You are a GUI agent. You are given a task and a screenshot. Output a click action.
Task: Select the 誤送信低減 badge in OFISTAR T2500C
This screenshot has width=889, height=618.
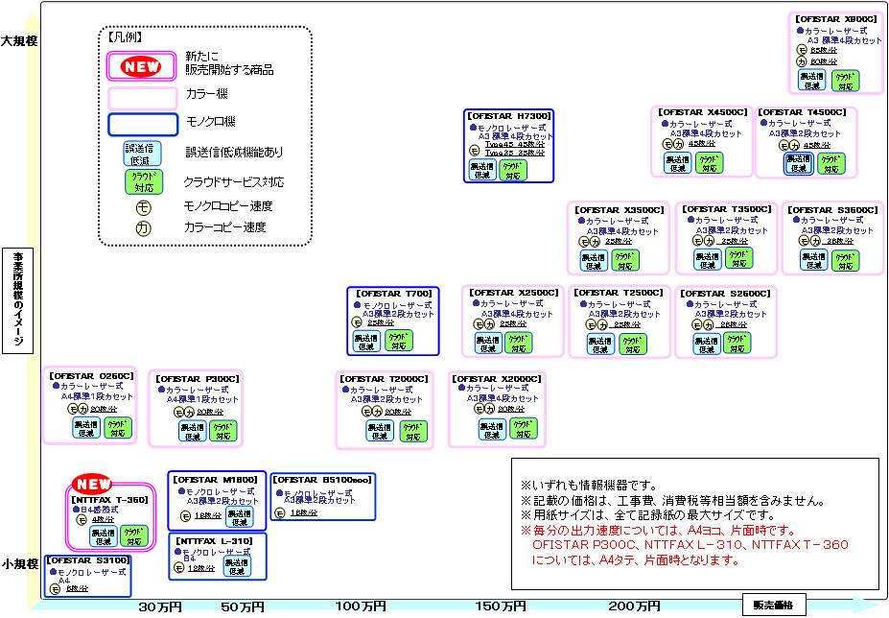click(x=600, y=345)
